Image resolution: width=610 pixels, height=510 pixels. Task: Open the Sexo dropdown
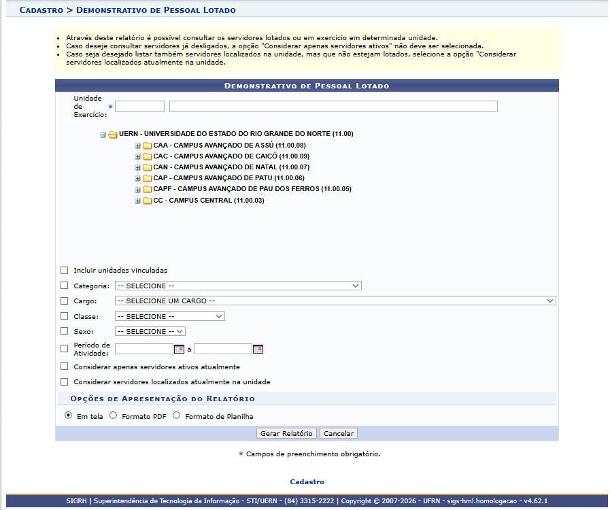coord(150,331)
